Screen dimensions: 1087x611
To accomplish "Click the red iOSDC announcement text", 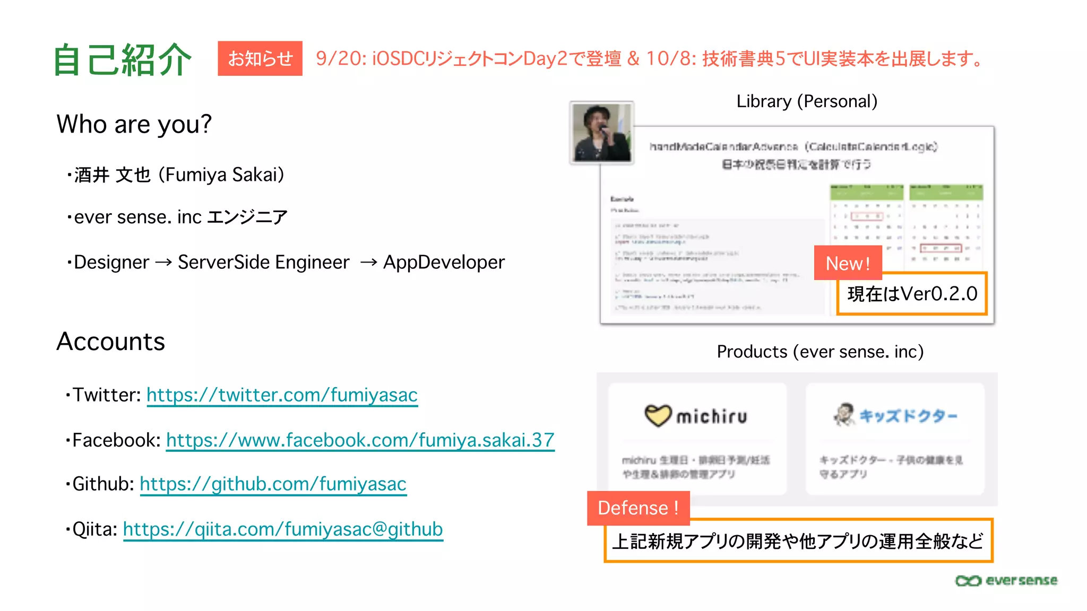I will click(x=649, y=58).
